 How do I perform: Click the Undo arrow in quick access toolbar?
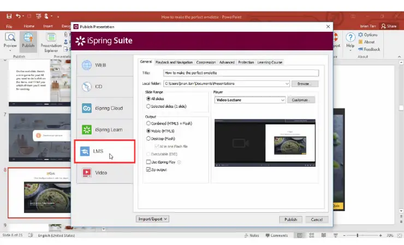(18, 16)
